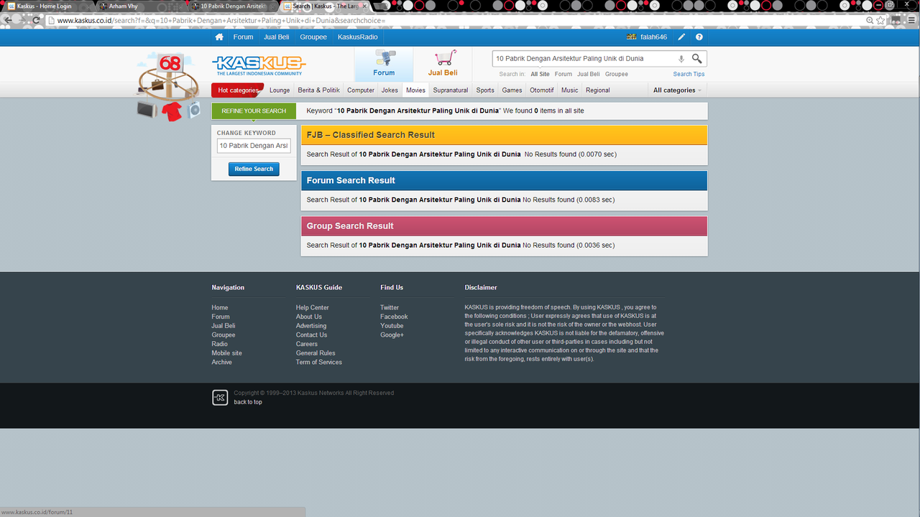Click the REFINE YOUR SEARCH green label

click(254, 111)
